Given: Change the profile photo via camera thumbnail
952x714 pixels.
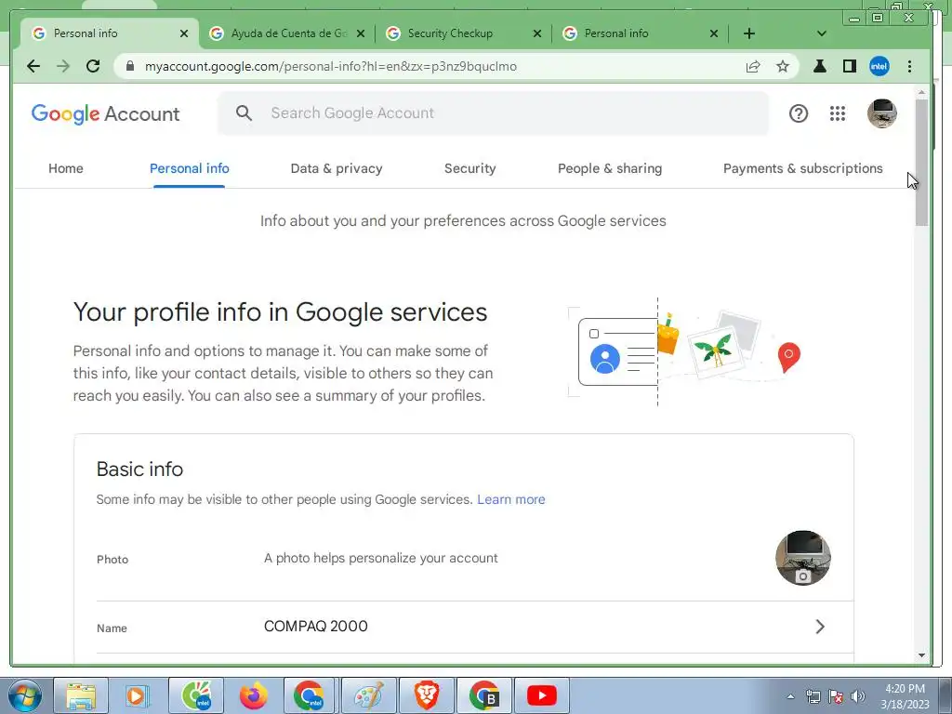Looking at the screenshot, I should coord(803,558).
